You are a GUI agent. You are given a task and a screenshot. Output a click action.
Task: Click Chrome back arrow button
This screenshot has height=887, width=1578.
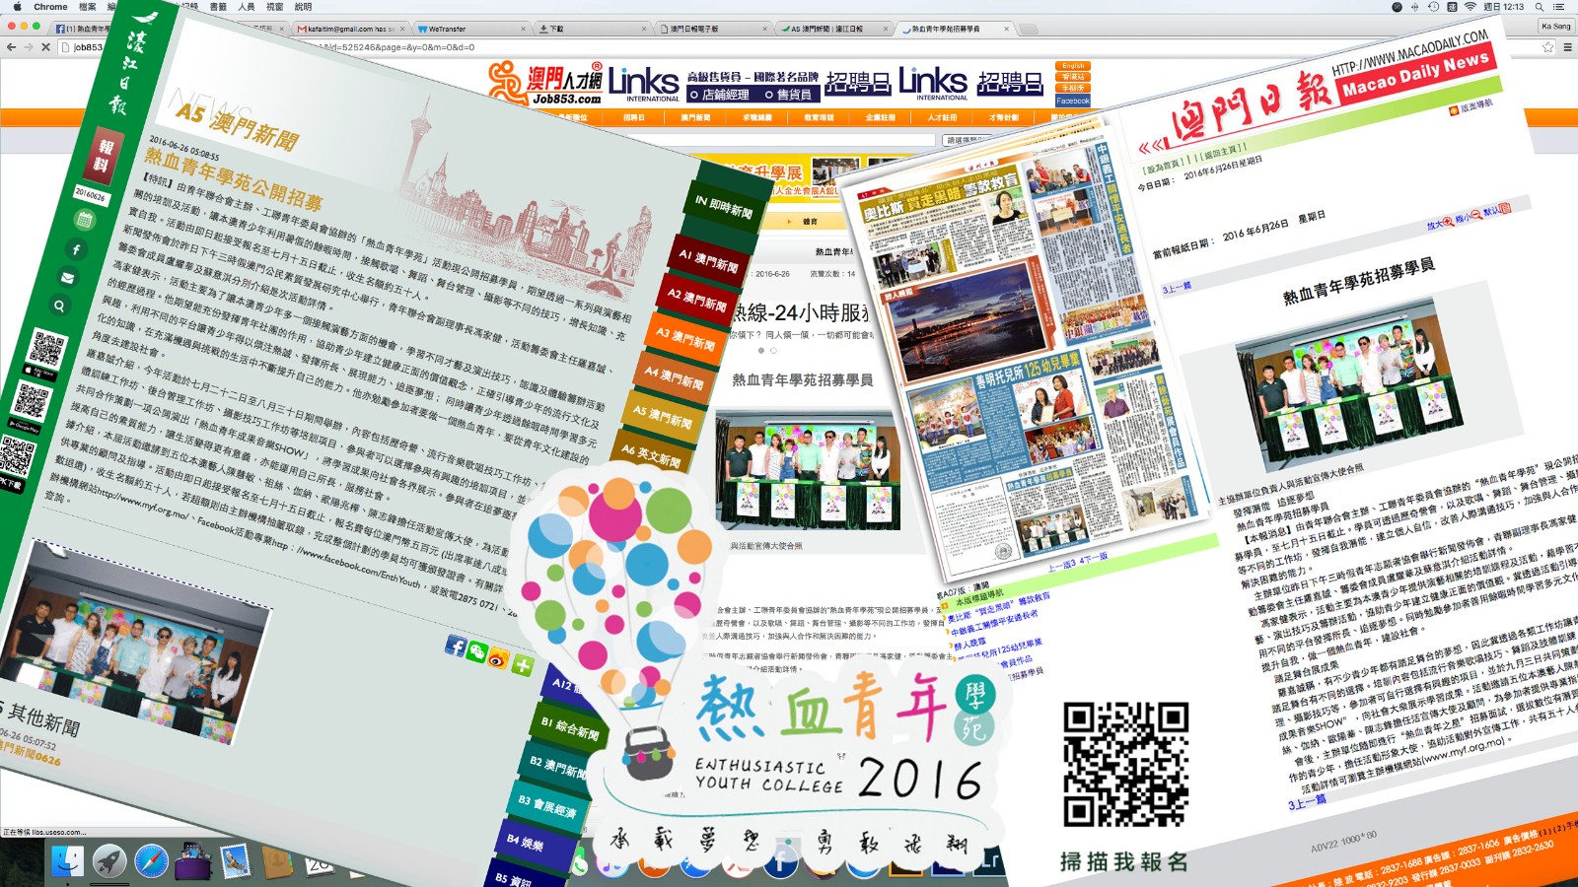tap(11, 46)
